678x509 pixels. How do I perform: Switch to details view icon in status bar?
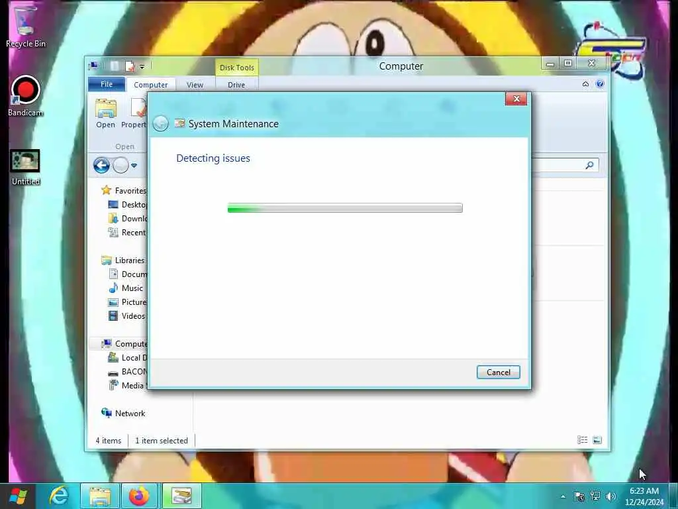click(583, 440)
